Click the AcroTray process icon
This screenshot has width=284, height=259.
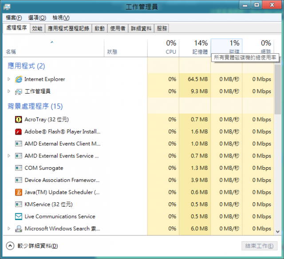19,119
